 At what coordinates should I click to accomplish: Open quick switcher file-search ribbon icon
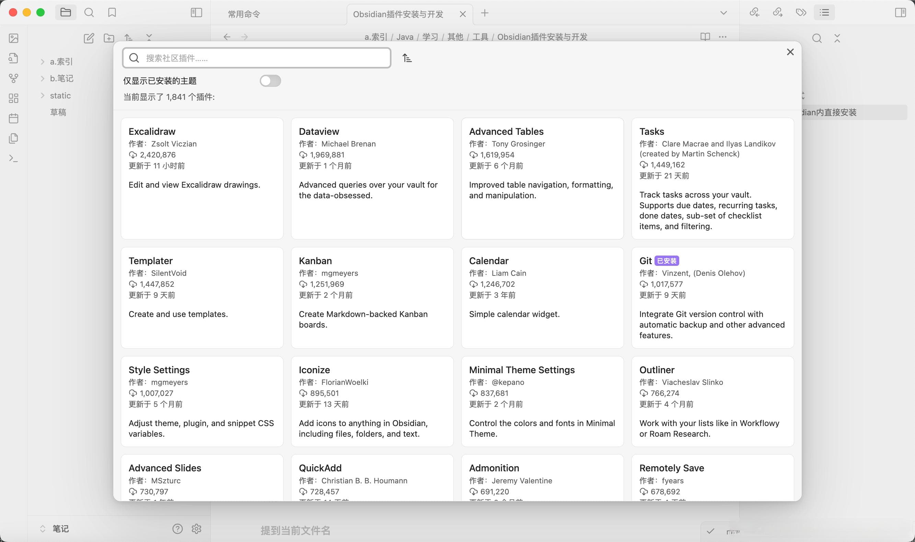pos(13,58)
